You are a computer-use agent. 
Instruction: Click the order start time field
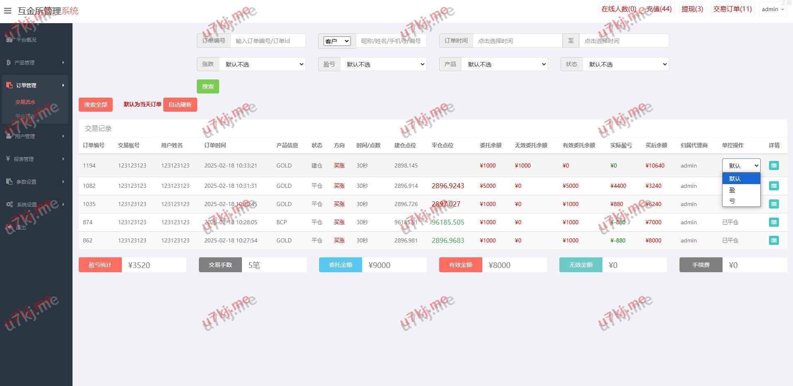[x=517, y=41]
